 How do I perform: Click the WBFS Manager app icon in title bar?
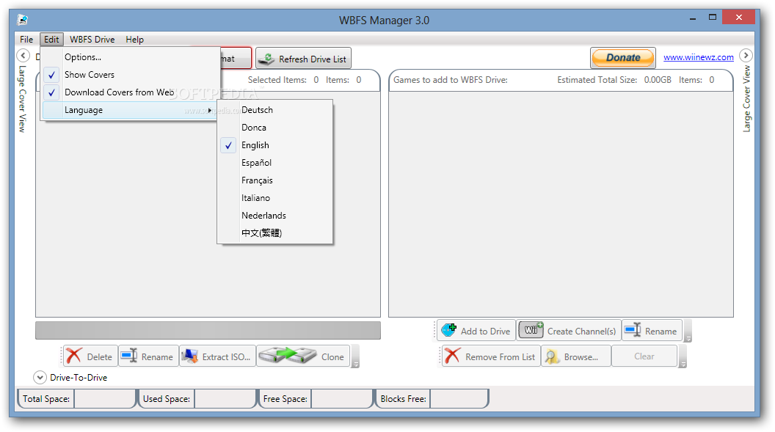click(23, 21)
